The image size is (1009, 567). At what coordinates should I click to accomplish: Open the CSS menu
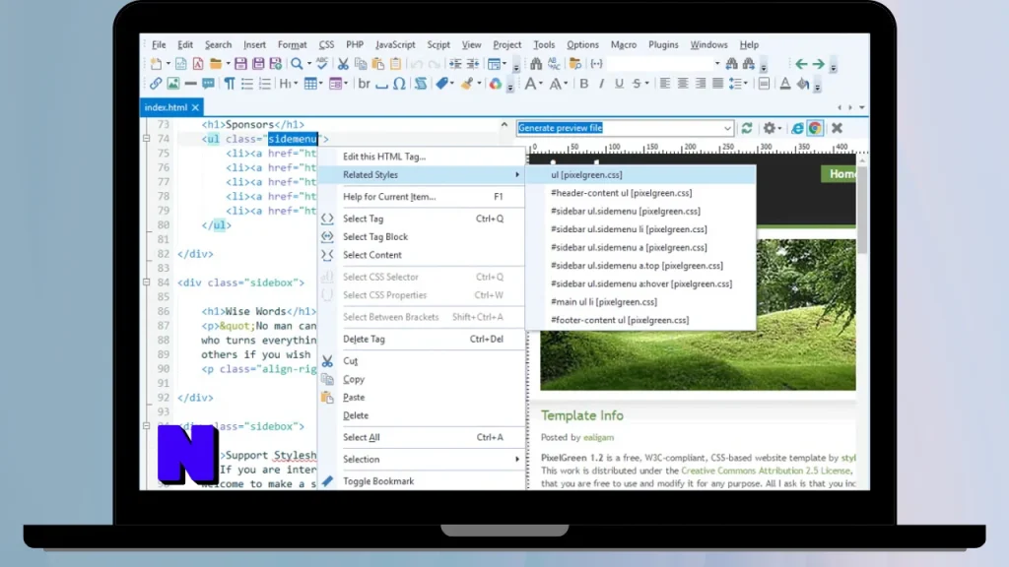pos(326,45)
